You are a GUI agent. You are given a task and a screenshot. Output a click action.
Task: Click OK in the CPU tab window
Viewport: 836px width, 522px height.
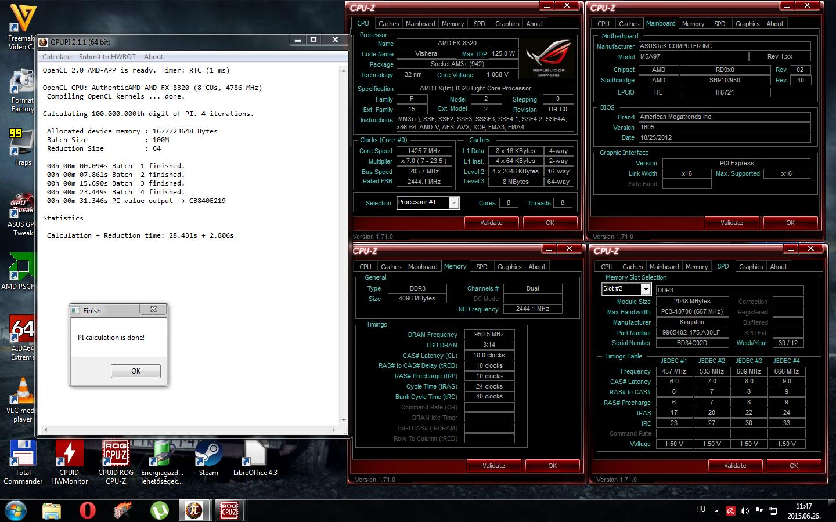[550, 223]
